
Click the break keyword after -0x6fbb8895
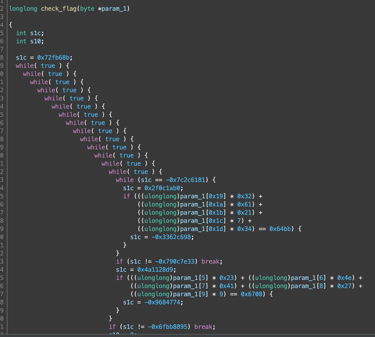203,327
